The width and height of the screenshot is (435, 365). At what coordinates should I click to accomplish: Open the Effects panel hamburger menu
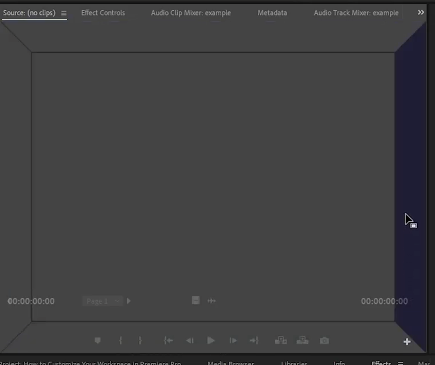(401, 363)
